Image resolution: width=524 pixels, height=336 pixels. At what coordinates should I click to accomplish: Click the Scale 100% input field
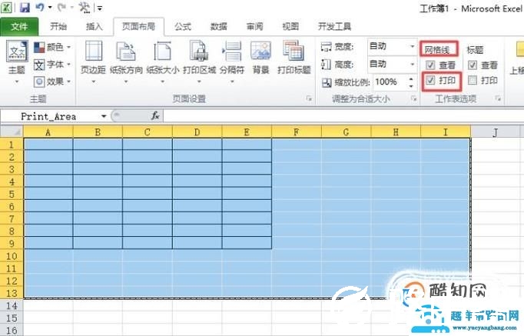[x=390, y=82]
